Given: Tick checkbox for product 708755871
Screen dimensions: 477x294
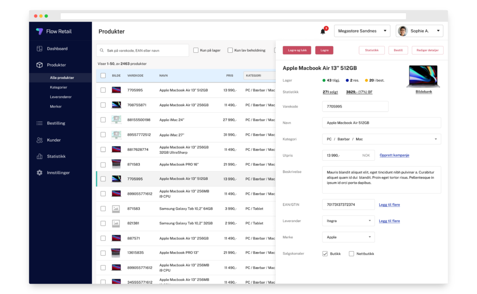Looking at the screenshot, I should click(103, 105).
